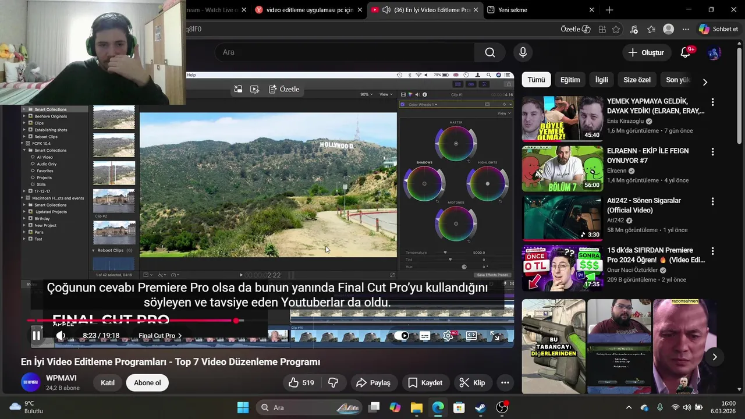Select the Size özel filter chip
Image resolution: width=745 pixels, height=419 pixels.
(x=637, y=80)
